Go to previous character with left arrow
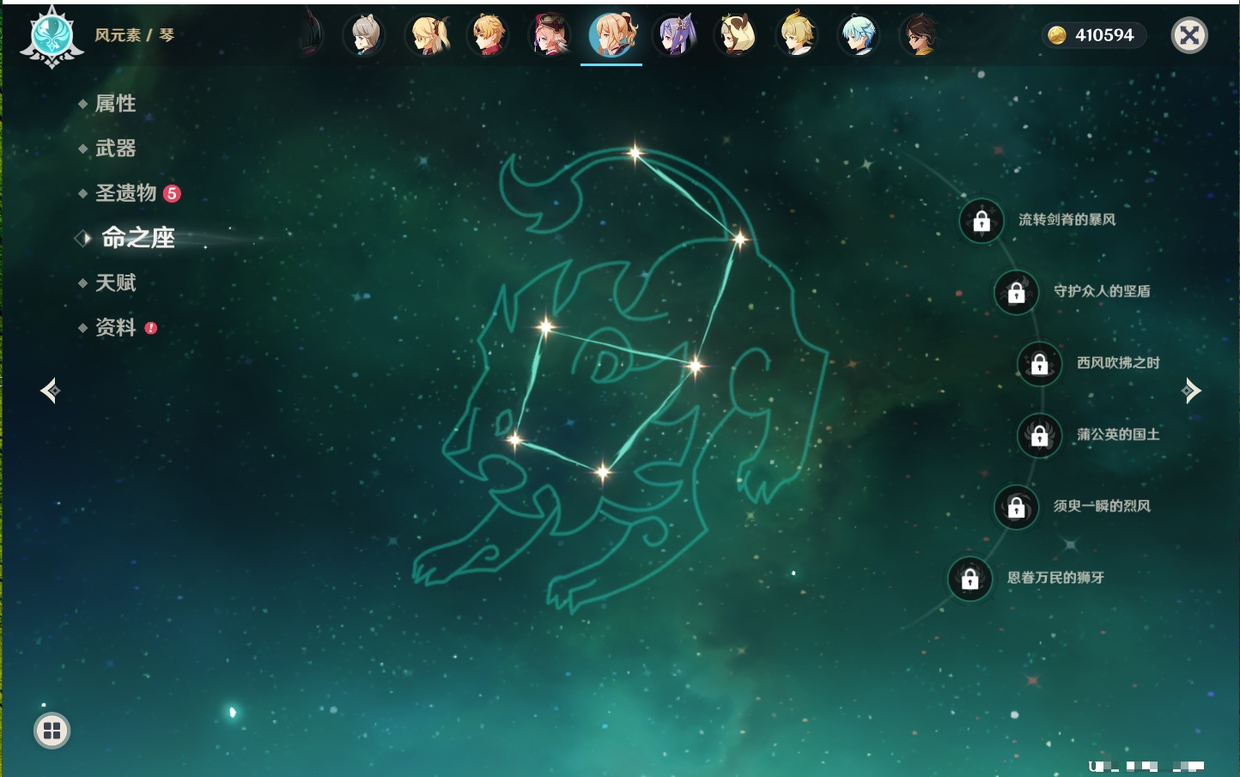 (50, 391)
